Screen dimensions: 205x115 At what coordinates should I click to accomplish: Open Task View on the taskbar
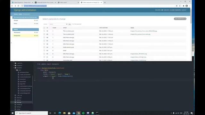click(55, 113)
